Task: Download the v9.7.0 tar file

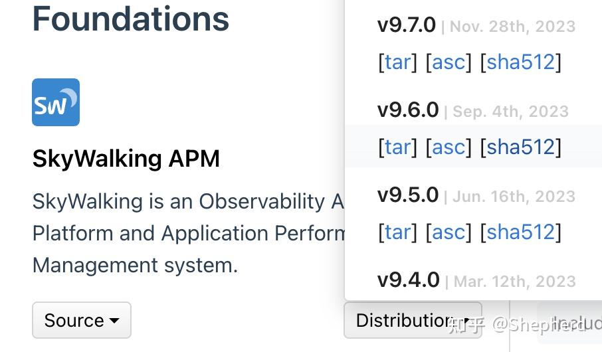Action: [397, 62]
